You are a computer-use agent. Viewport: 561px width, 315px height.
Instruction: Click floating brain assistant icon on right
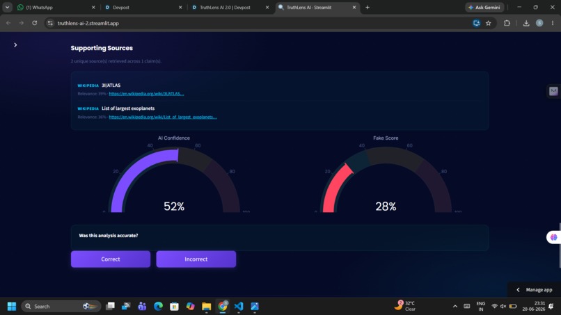554,237
